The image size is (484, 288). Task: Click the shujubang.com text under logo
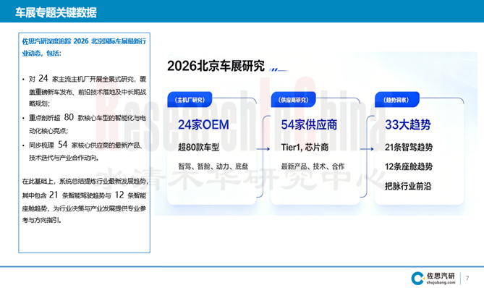[x=441, y=282]
